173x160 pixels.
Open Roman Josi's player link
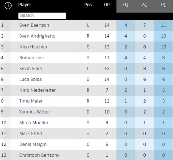tap(32, 58)
